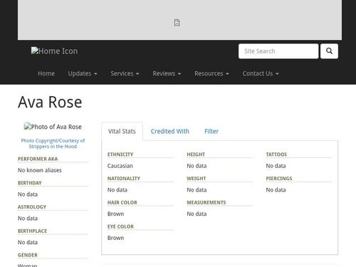
Task: Click the magnifying glass search button
Action: pos(329,51)
